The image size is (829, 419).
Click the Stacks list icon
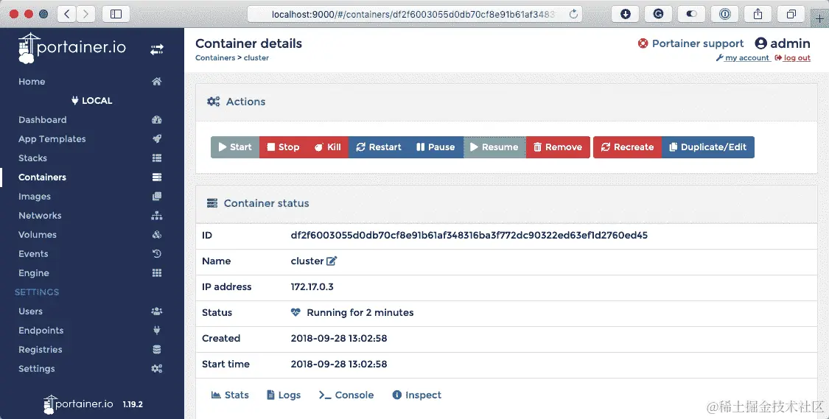pyautogui.click(x=156, y=158)
